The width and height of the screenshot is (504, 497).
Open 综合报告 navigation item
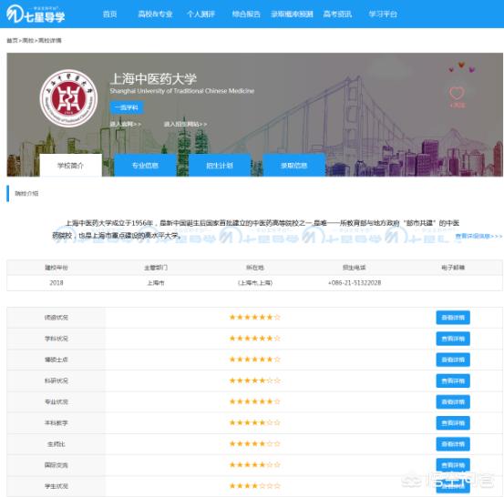(246, 15)
